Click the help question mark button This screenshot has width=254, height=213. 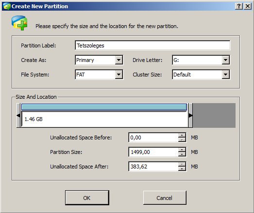click(239, 6)
